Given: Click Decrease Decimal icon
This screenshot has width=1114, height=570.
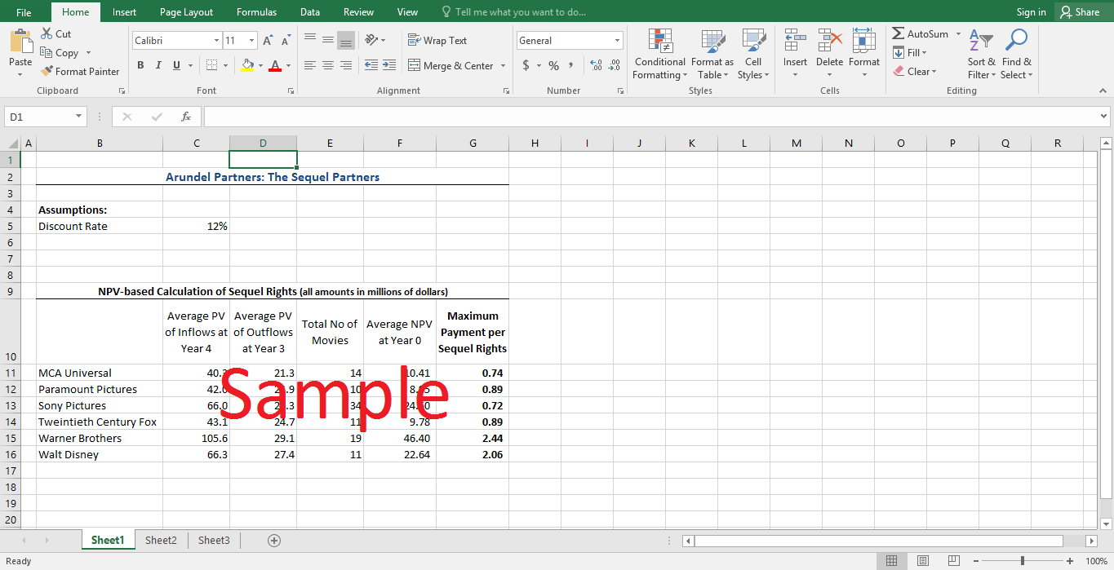Looking at the screenshot, I should [x=615, y=65].
